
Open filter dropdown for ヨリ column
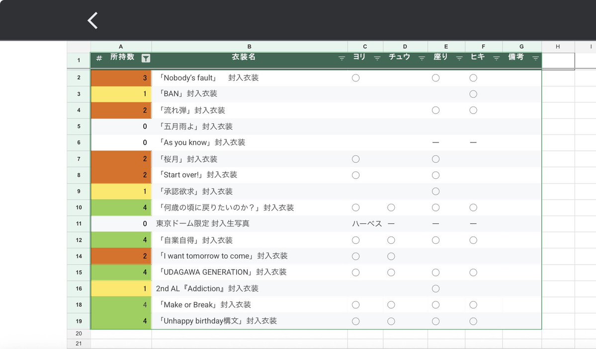[377, 58]
